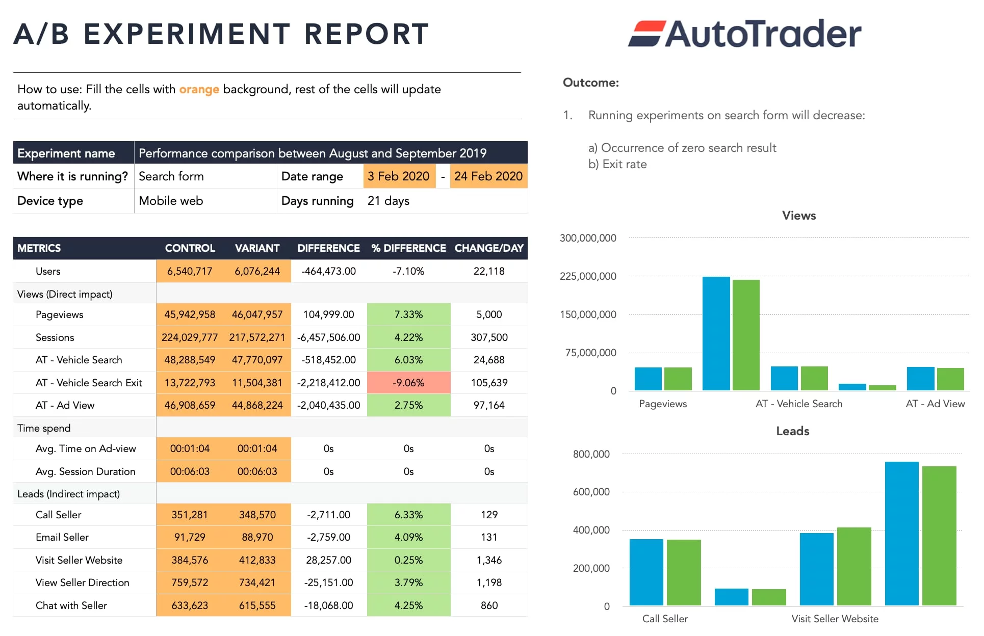Select the Pageviews control cell 45,942,958
This screenshot has height=636, width=984.
[190, 314]
